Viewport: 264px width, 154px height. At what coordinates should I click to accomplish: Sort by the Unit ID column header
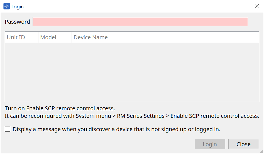pos(16,37)
